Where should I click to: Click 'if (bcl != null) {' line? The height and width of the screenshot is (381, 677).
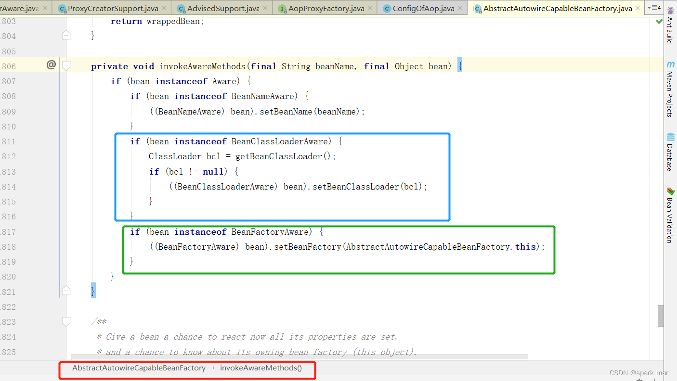click(194, 172)
